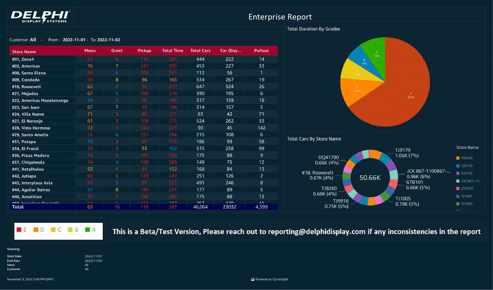Click the reporting@delphidisplay.com email in the banner

[317, 232]
